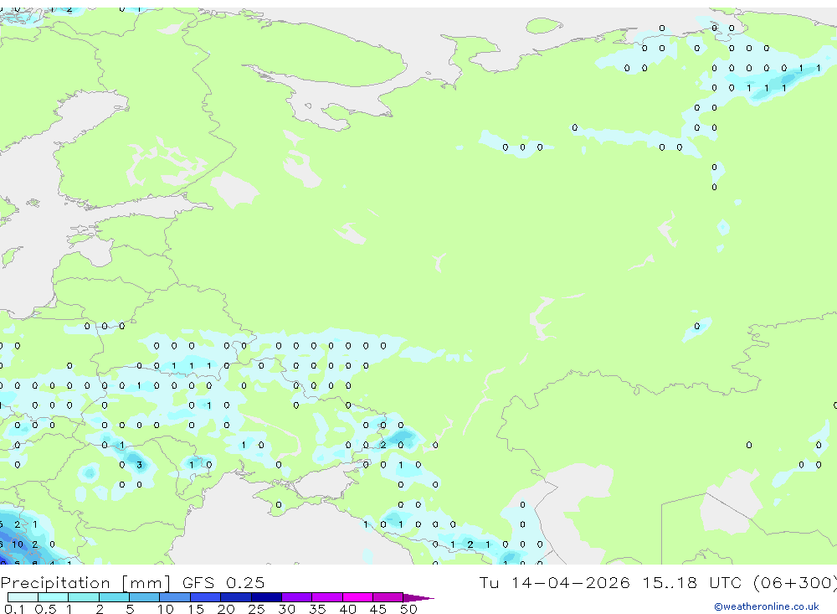Click the '25' legend scale label
Viewport: 837px width, 614px height.
[x=256, y=609]
